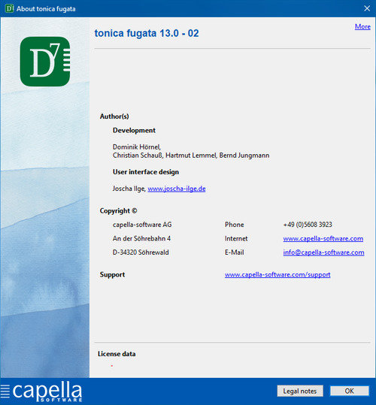Click the capella software logo
Image resolution: width=376 pixels, height=405 pixels.
click(x=41, y=391)
